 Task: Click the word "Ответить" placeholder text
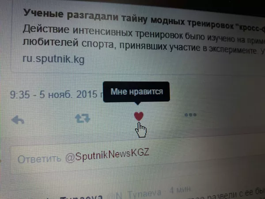coord(39,159)
